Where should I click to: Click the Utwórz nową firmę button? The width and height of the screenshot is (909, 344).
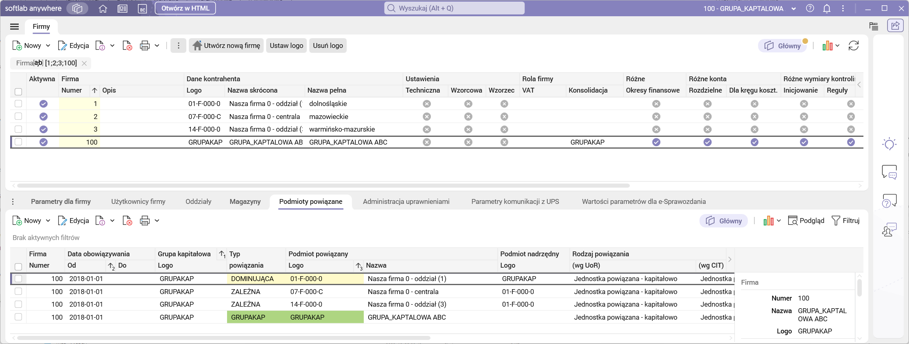(x=226, y=46)
